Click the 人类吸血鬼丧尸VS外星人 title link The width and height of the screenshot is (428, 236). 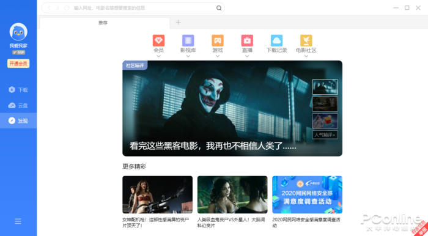click(231, 223)
